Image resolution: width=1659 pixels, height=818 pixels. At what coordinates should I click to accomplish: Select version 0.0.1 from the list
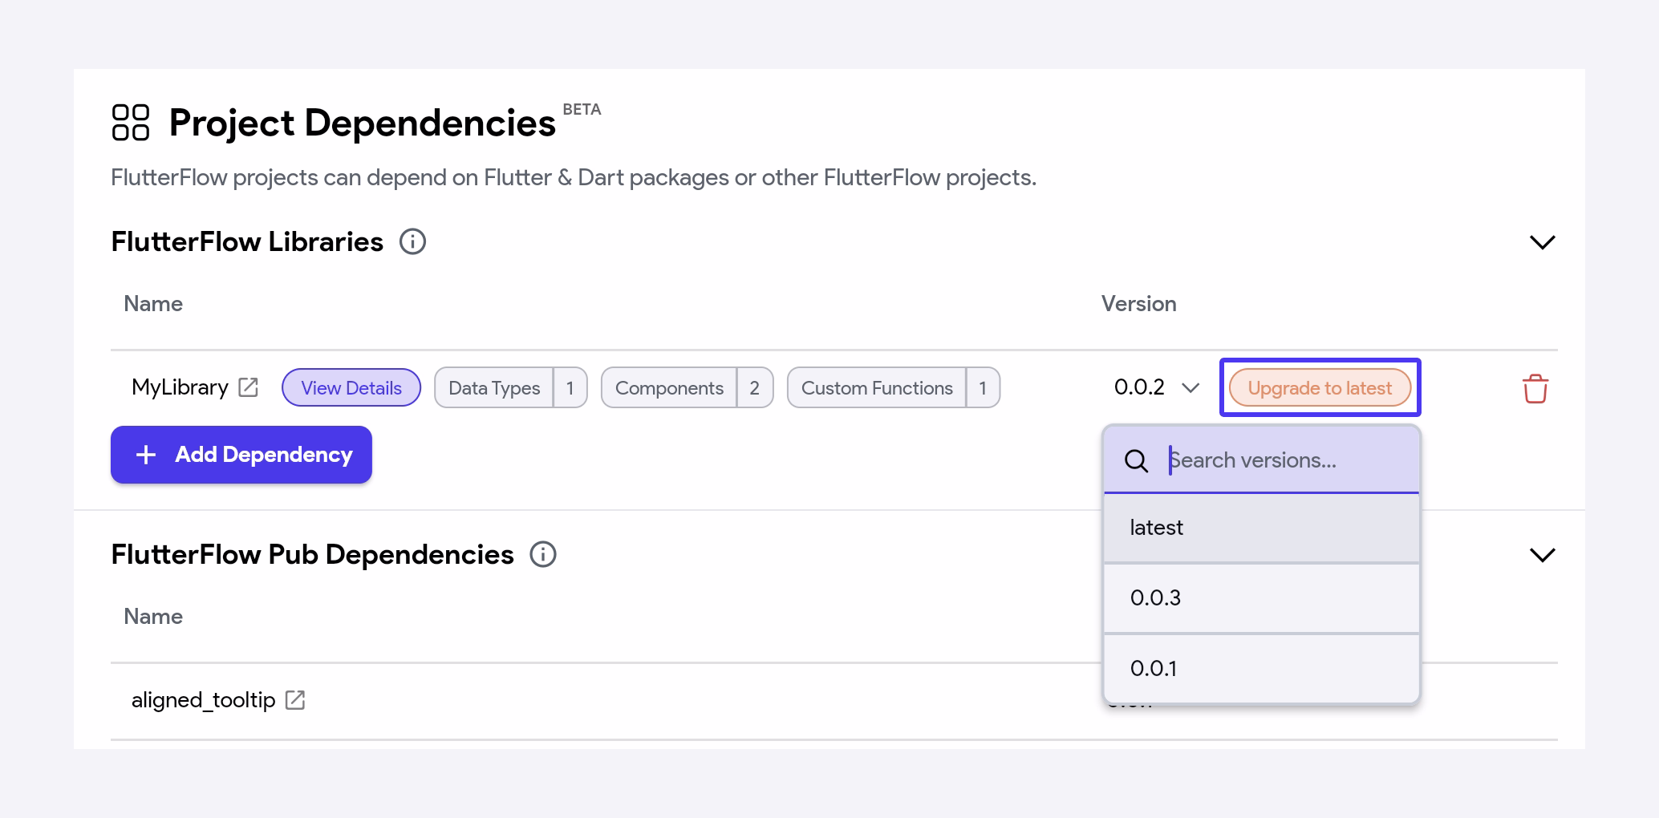click(x=1261, y=669)
